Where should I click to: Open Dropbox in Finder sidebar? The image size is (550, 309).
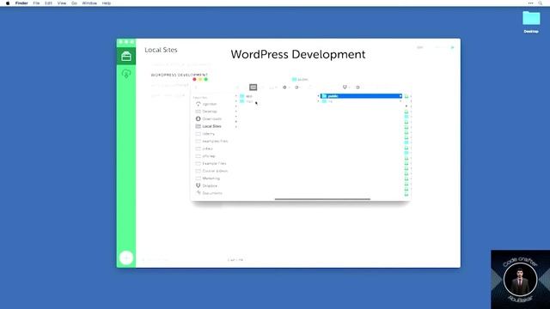[x=206, y=185]
